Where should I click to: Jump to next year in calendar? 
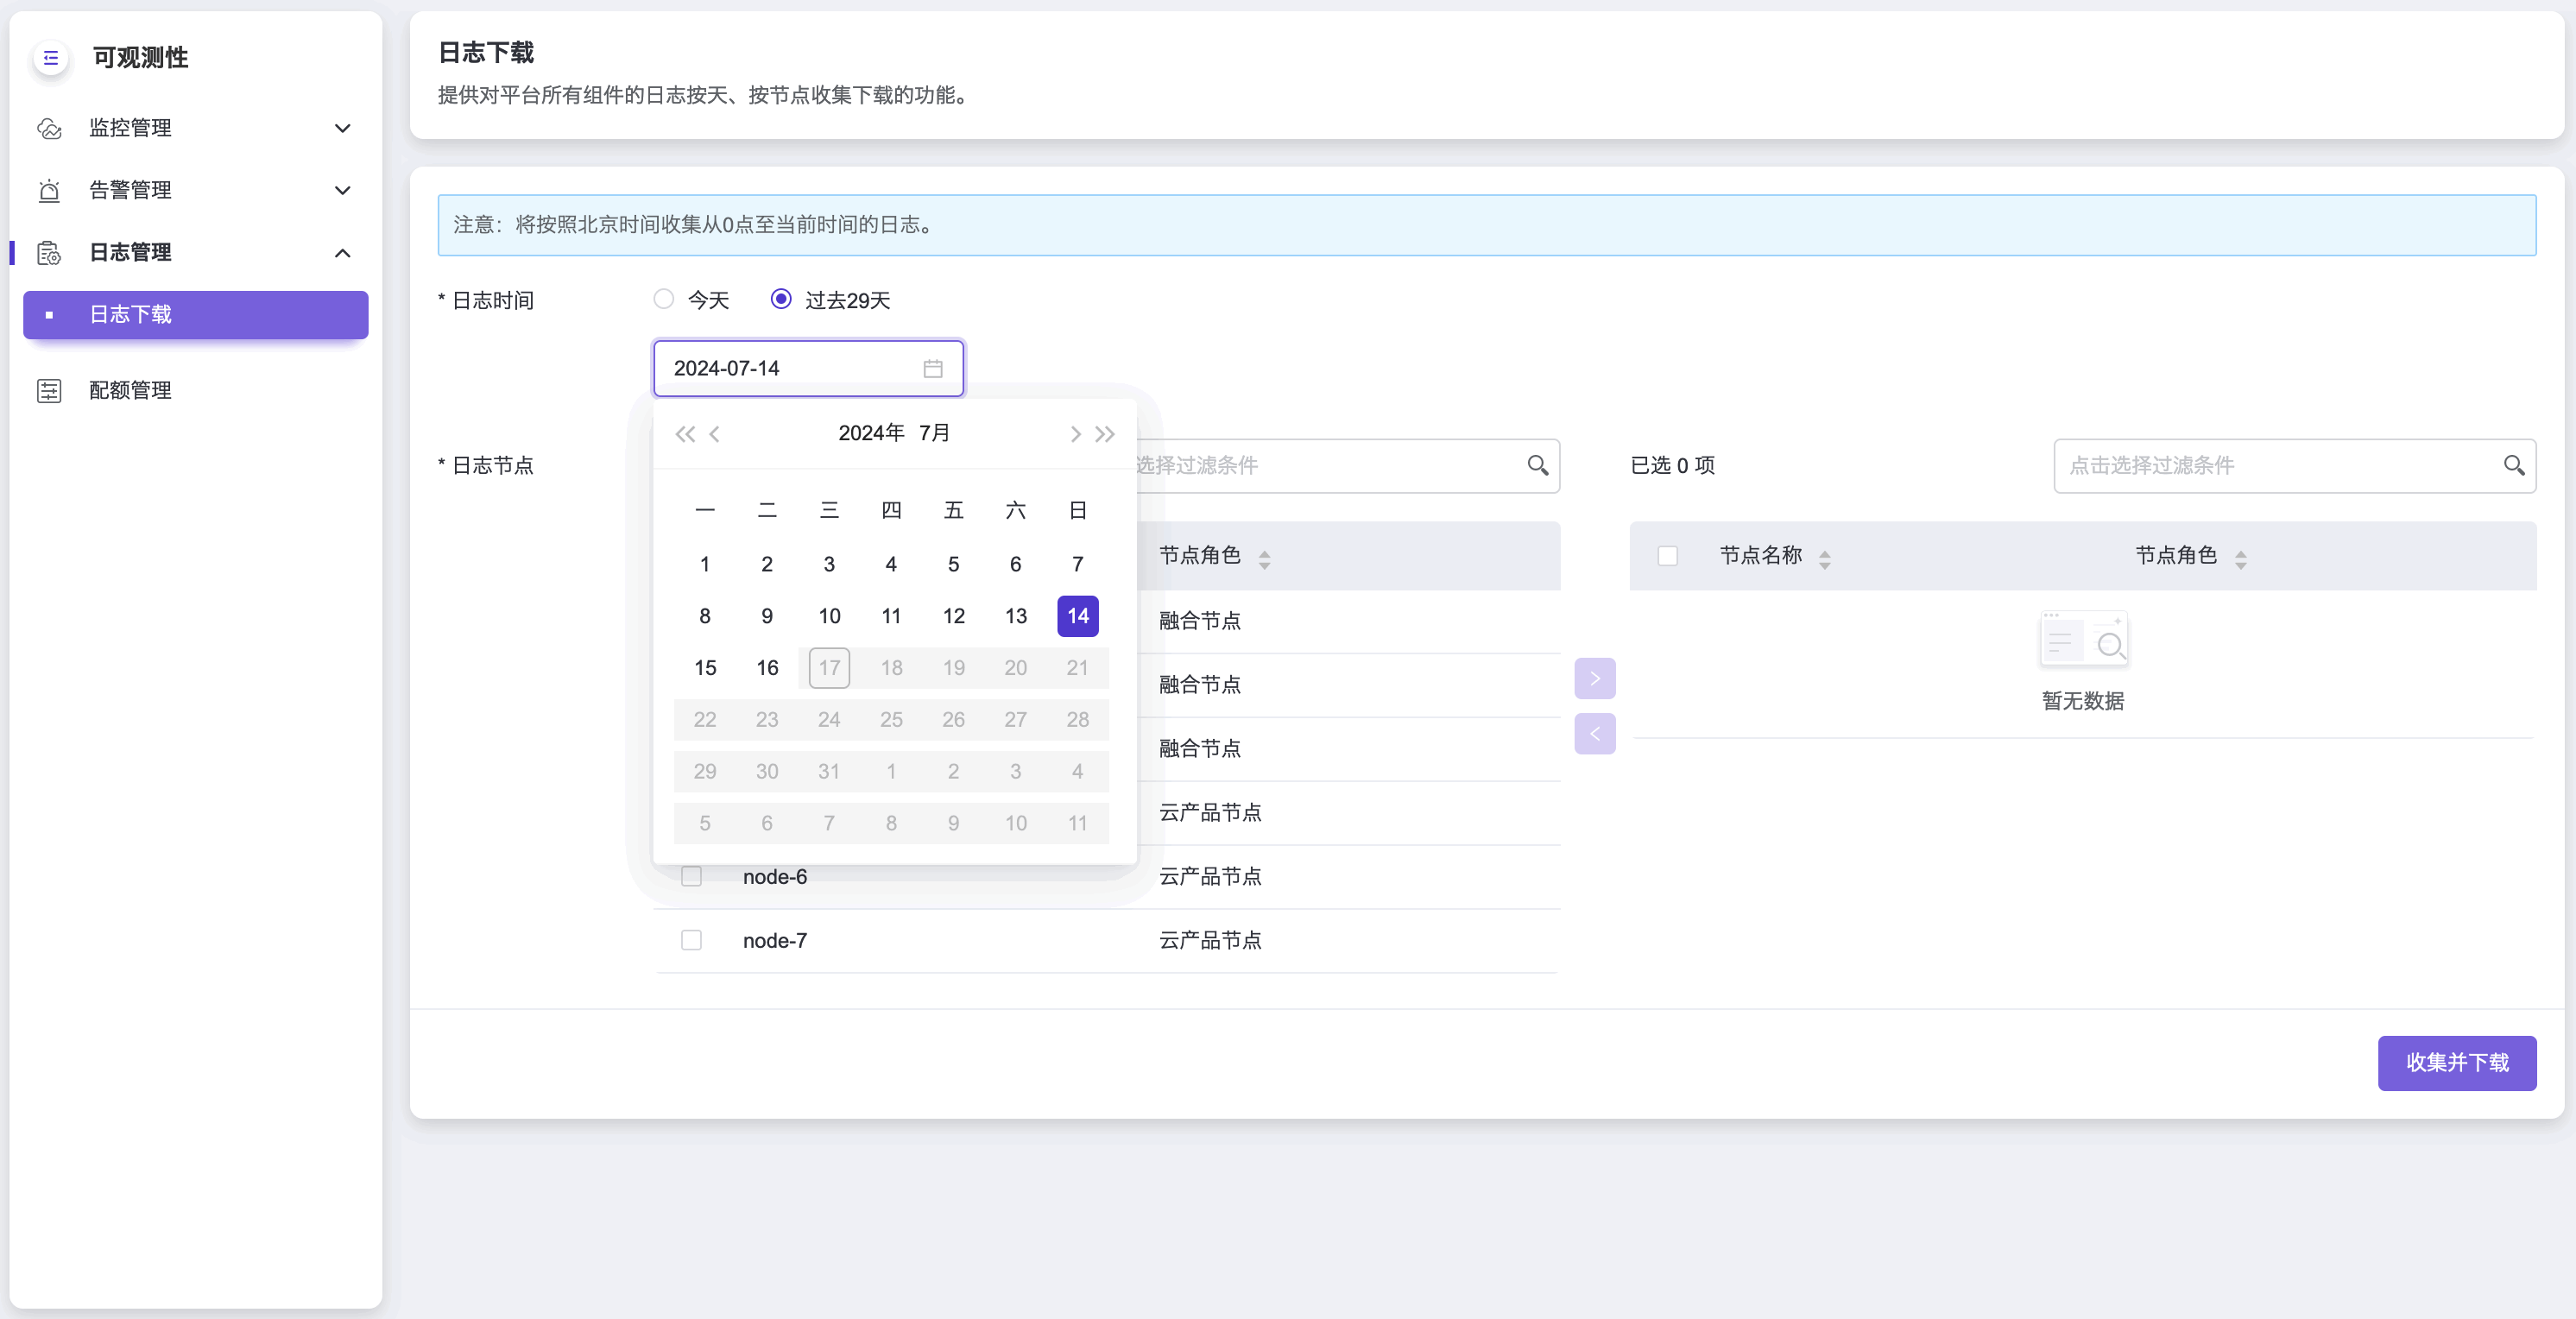(1105, 434)
